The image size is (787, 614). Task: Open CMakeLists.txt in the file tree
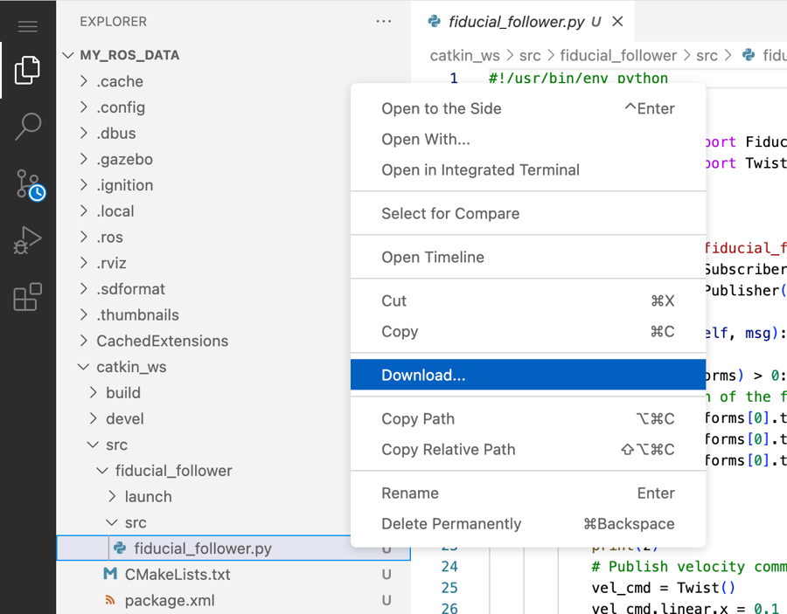tap(177, 575)
